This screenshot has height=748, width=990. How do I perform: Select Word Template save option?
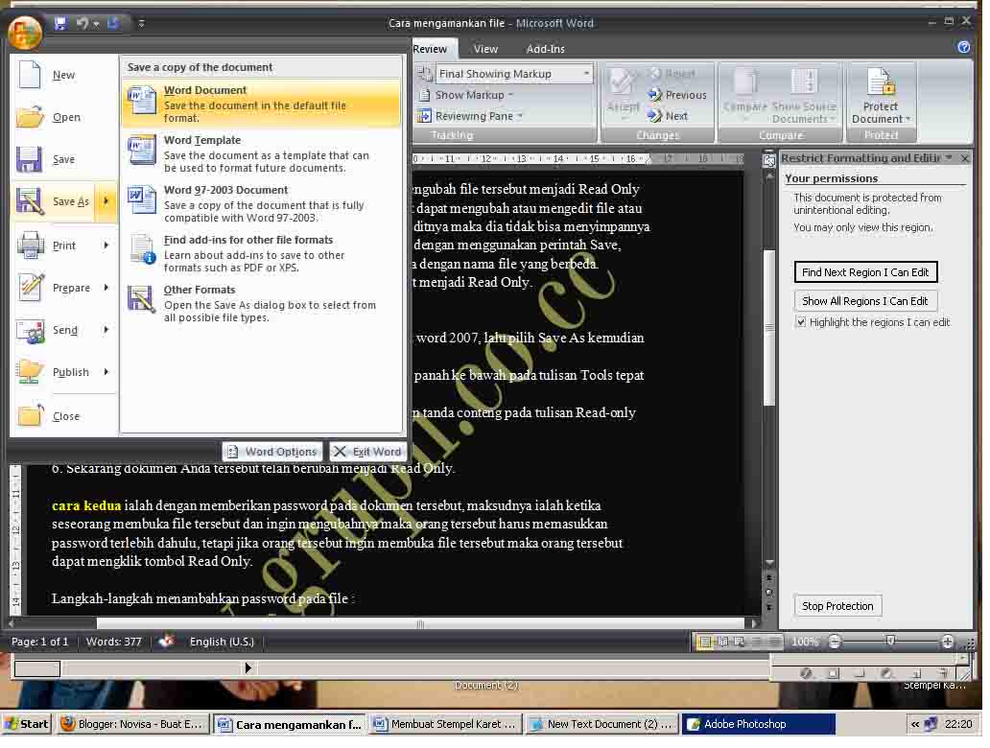tap(261, 153)
